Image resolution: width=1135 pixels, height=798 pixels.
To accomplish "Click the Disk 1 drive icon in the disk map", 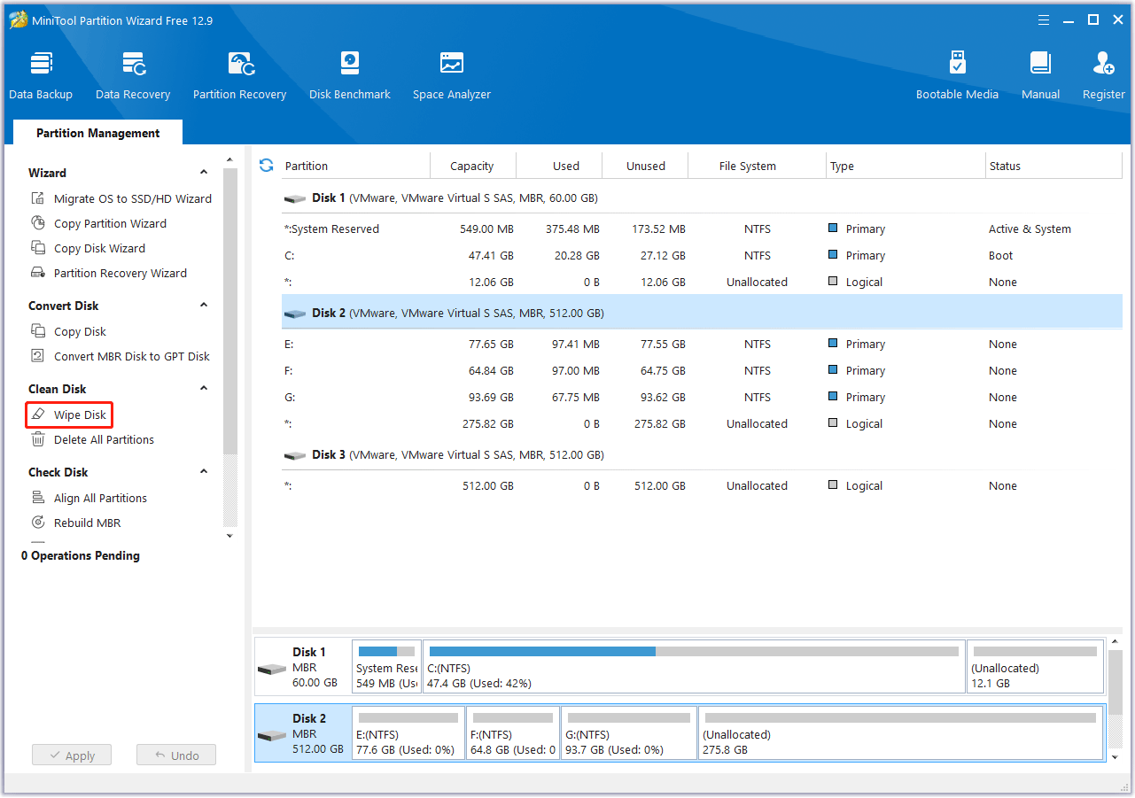I will pos(272,669).
